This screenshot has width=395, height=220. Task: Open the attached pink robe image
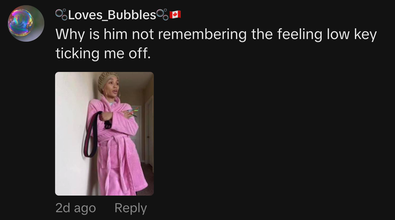click(104, 134)
